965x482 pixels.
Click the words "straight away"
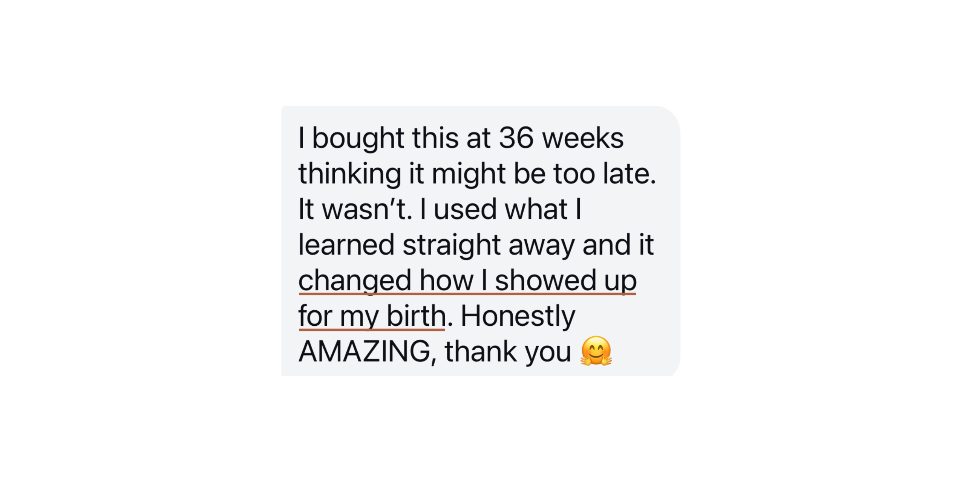[489, 245]
